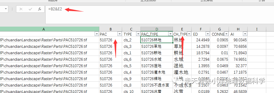274x93 pixels.
Task: Select cell containing 510726林地
Action: (x=157, y=40)
